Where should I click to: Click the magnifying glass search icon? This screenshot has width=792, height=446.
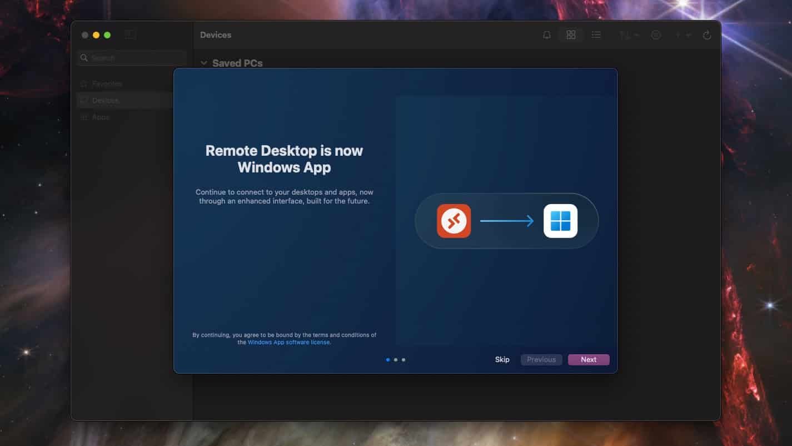coord(84,58)
